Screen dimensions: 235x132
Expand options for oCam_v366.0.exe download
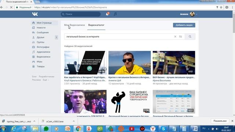click(73, 121)
